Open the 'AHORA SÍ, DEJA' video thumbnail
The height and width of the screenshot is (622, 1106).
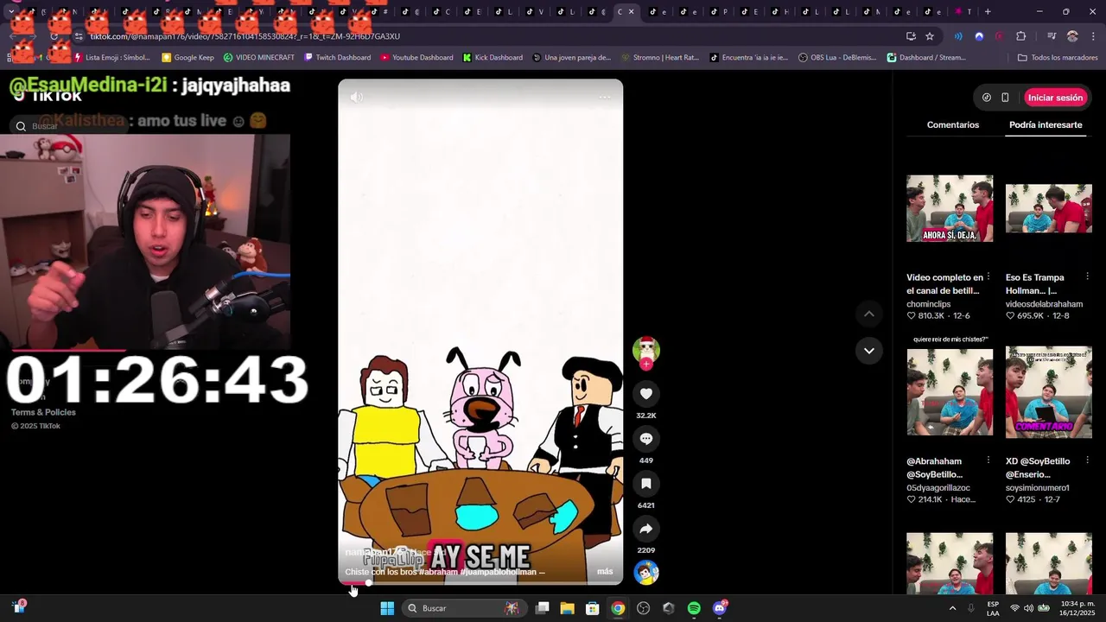click(x=950, y=208)
